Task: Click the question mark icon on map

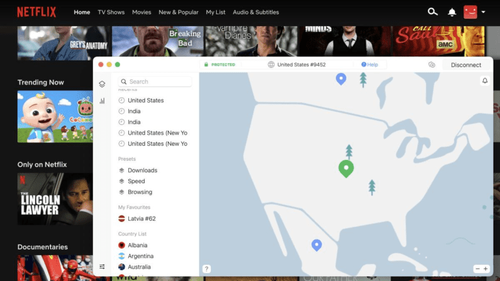Action: click(x=206, y=269)
